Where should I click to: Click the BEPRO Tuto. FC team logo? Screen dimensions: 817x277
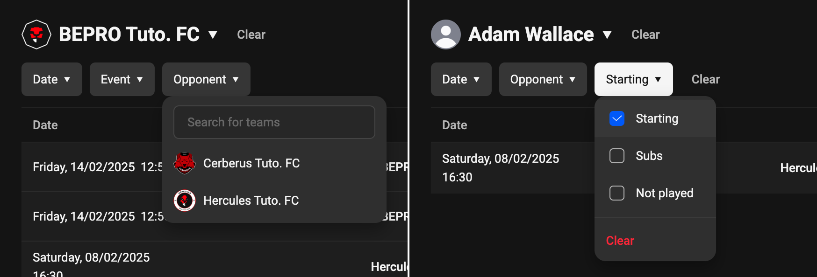tap(36, 35)
